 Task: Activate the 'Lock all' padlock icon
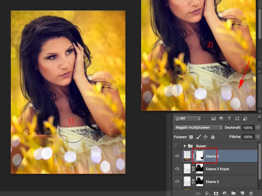213,137
